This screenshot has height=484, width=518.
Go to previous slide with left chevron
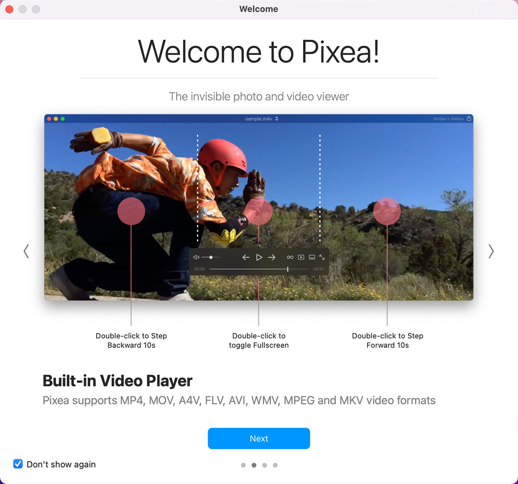tap(26, 251)
